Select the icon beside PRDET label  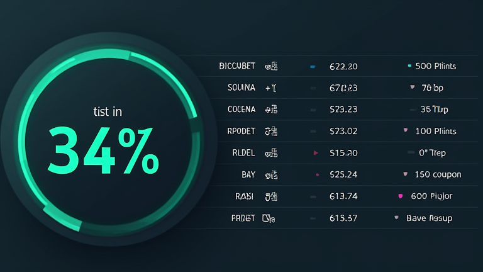[269, 218]
